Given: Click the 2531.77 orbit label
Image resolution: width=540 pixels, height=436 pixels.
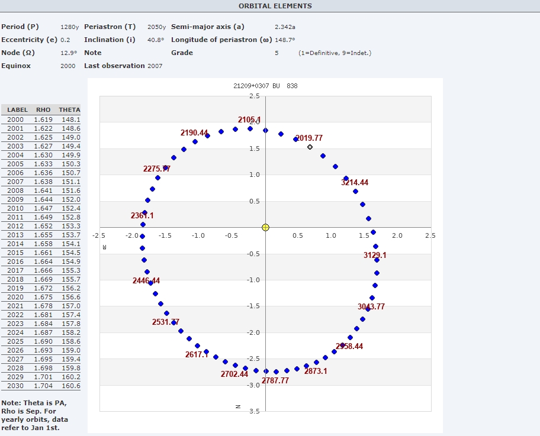Looking at the screenshot, I should point(166,322).
